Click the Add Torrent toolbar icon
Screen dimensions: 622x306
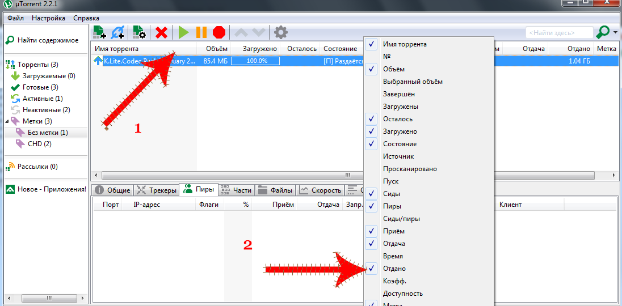(99, 32)
